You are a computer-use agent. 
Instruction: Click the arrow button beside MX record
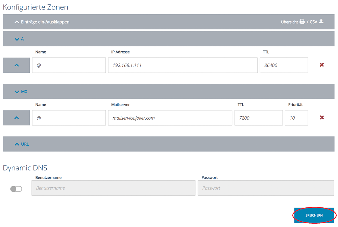point(17,118)
